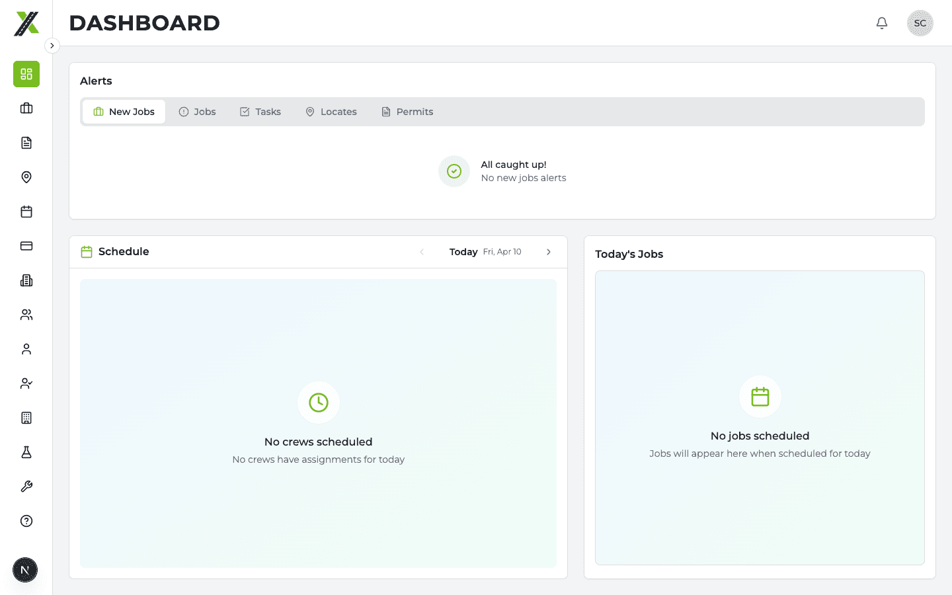The height and width of the screenshot is (595, 952).
Task: Click the 'Fri, Apr 10' date text
Action: pos(502,252)
